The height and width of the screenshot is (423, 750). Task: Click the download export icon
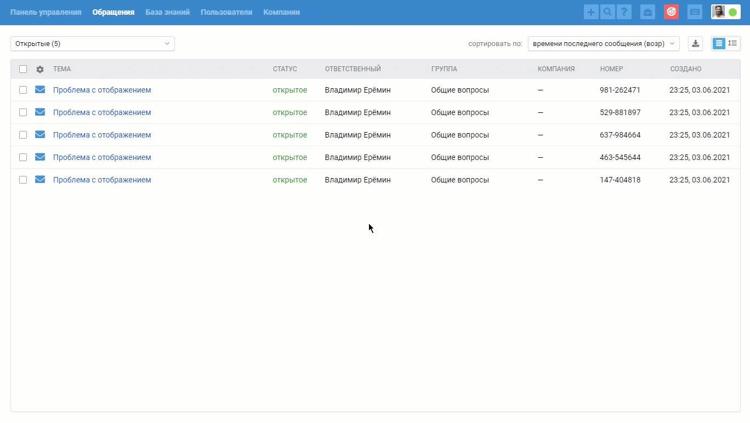click(695, 44)
